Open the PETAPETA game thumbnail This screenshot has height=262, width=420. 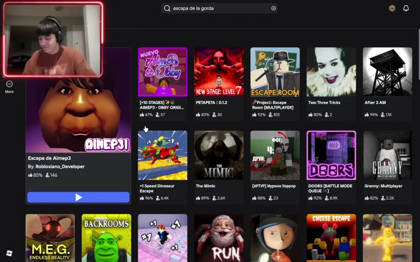coord(219,72)
